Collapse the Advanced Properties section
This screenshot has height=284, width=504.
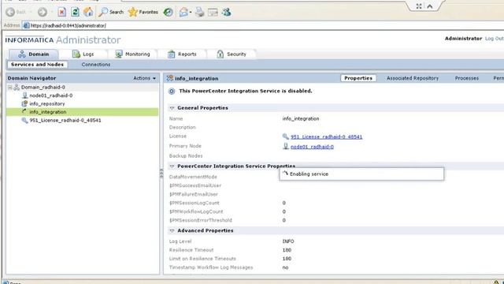click(x=172, y=230)
